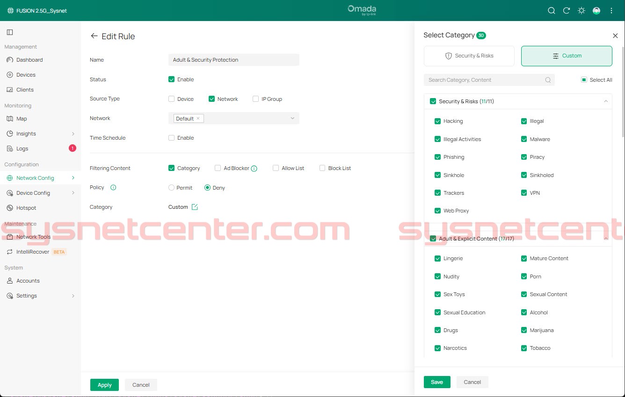Remove the Default network tag
Screen dimensions: 625x397
[198, 118]
